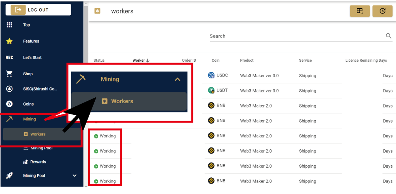
Task: Click the LOG OUT button
Action: click(x=38, y=10)
